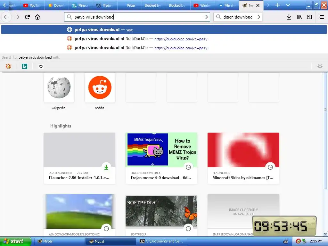Viewport: 328px width, 246px height.
Task: Search with DuckDuckGo one-off engine icon
Action: 8,67
